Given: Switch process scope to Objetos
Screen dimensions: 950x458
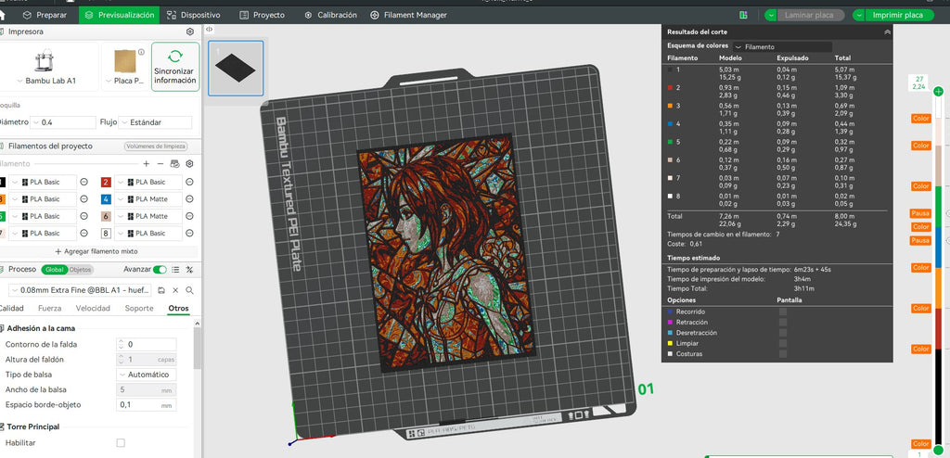Looking at the screenshot, I should (x=80, y=270).
